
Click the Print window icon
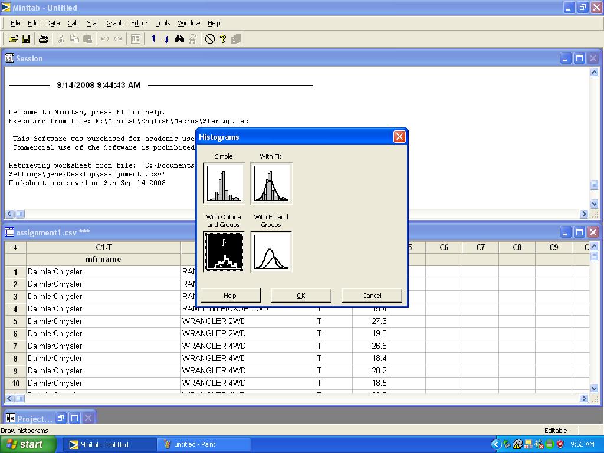coord(43,39)
